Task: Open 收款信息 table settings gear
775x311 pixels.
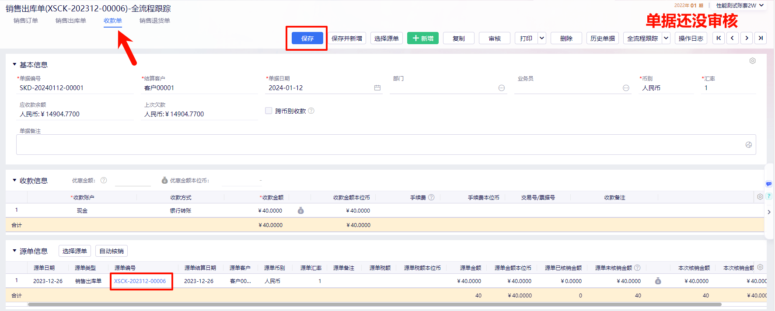Action: 760,197
